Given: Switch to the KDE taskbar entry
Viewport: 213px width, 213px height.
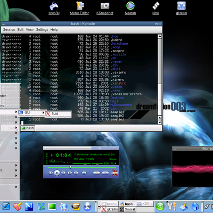Looking at the screenshot, I should click(145, 204).
